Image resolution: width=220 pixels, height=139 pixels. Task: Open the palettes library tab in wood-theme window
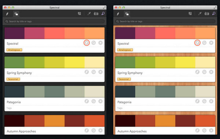(x=127, y=14)
